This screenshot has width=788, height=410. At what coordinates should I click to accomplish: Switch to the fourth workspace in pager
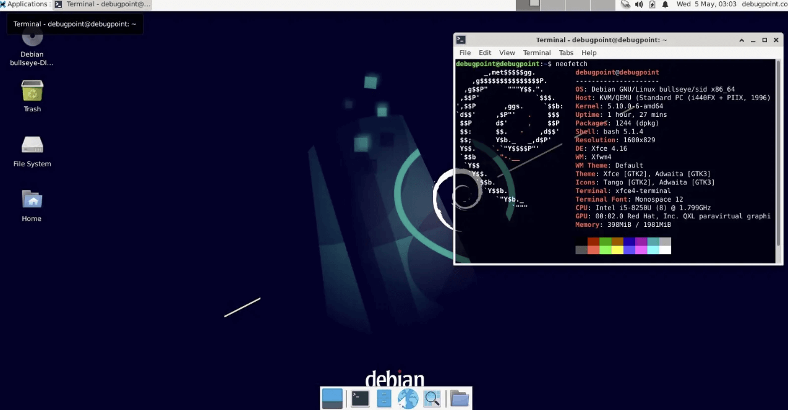click(x=602, y=5)
